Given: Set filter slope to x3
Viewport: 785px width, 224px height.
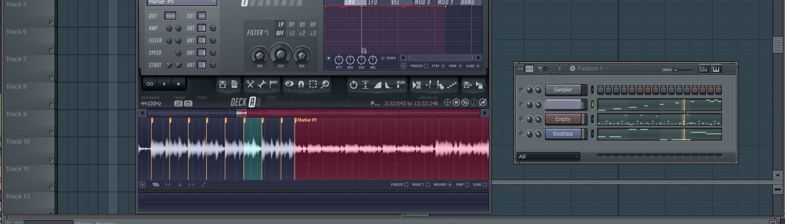Looking at the screenshot, I should point(313,33).
